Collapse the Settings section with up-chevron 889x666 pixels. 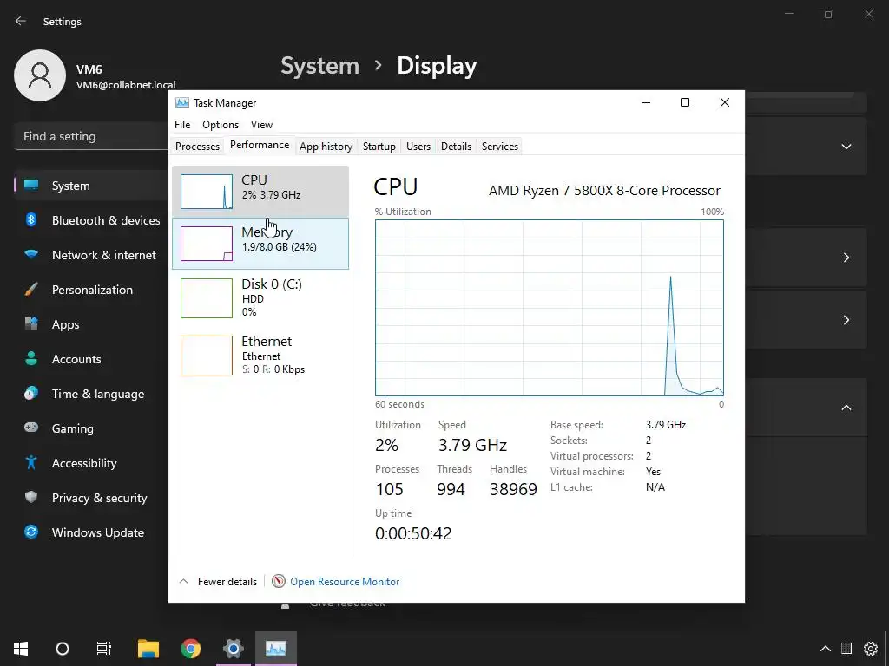846,408
